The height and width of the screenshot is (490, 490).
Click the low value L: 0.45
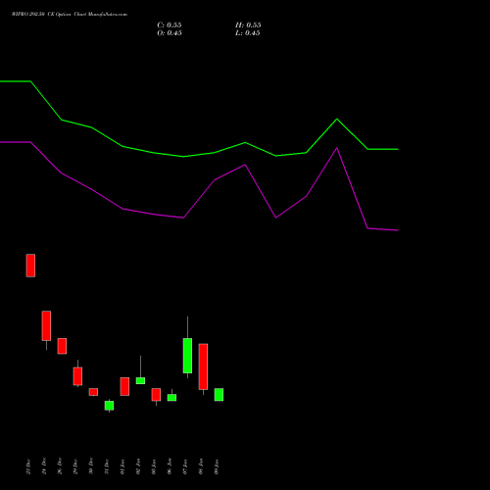click(x=248, y=33)
